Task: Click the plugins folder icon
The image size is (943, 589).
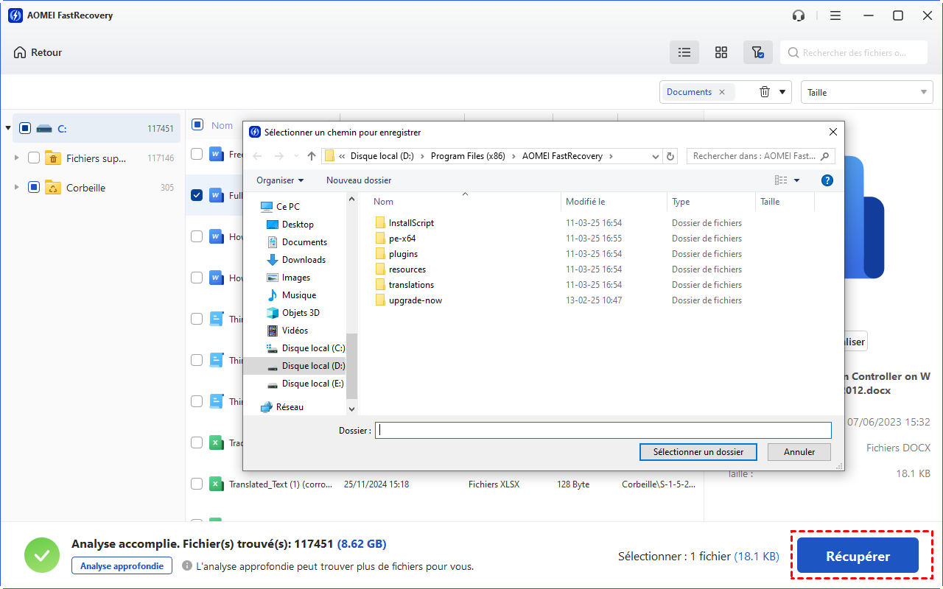Action: (x=380, y=254)
